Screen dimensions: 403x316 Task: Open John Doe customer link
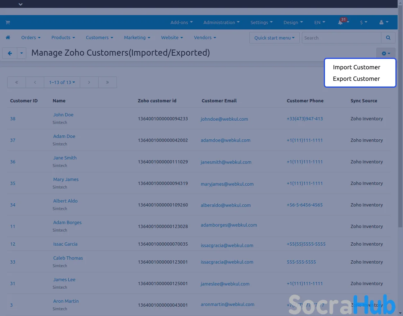tap(63, 115)
